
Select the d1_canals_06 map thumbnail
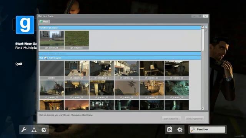[x=52, y=90]
